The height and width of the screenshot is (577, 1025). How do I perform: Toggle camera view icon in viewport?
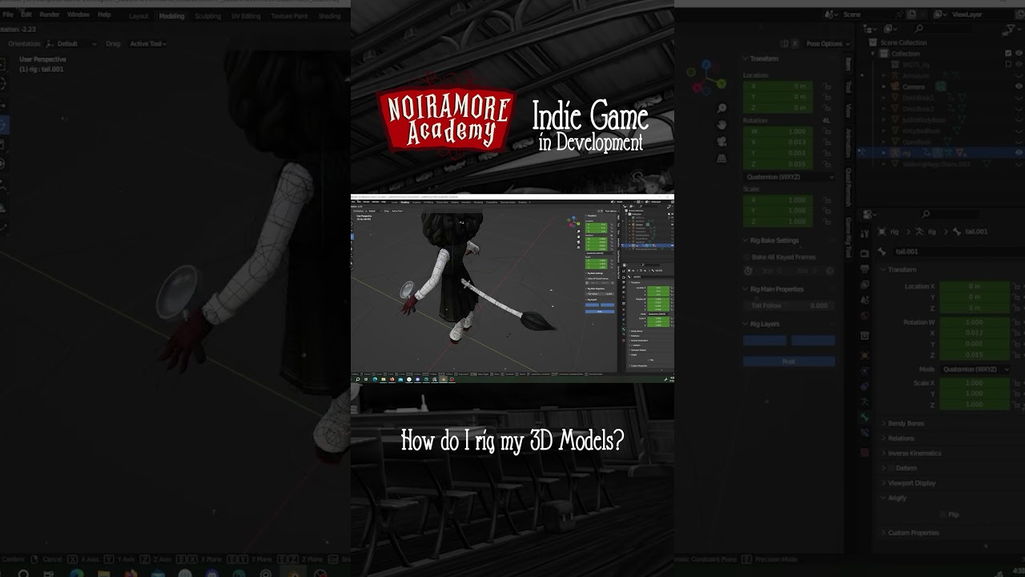pos(722,142)
